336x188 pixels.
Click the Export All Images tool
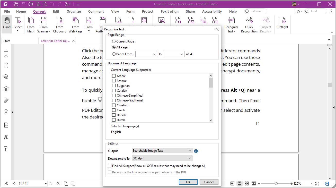(162, 22)
